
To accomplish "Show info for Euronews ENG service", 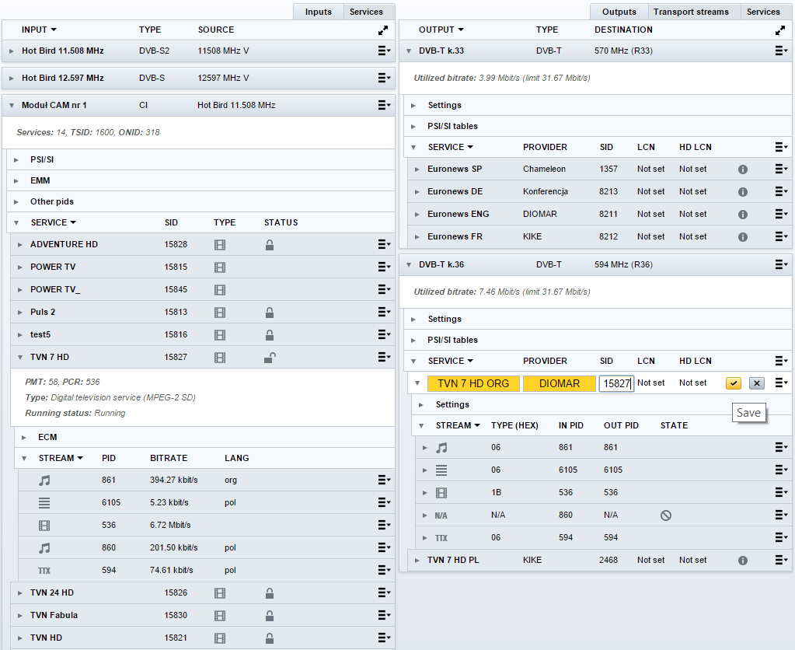I will click(x=743, y=215).
